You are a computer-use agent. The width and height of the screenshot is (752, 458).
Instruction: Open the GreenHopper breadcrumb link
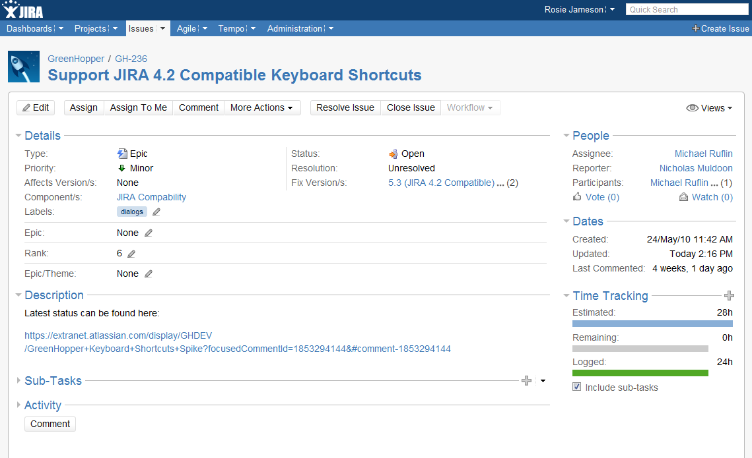(76, 59)
